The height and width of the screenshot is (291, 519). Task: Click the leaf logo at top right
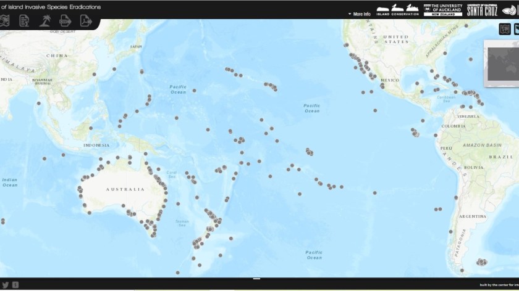click(x=514, y=10)
